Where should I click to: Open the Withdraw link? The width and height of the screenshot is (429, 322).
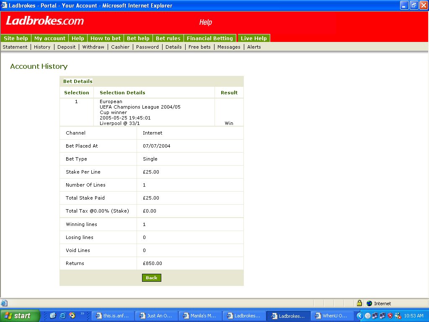(x=93, y=47)
